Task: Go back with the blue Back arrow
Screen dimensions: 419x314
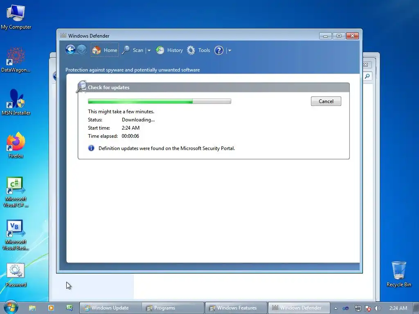Action: pyautogui.click(x=70, y=49)
